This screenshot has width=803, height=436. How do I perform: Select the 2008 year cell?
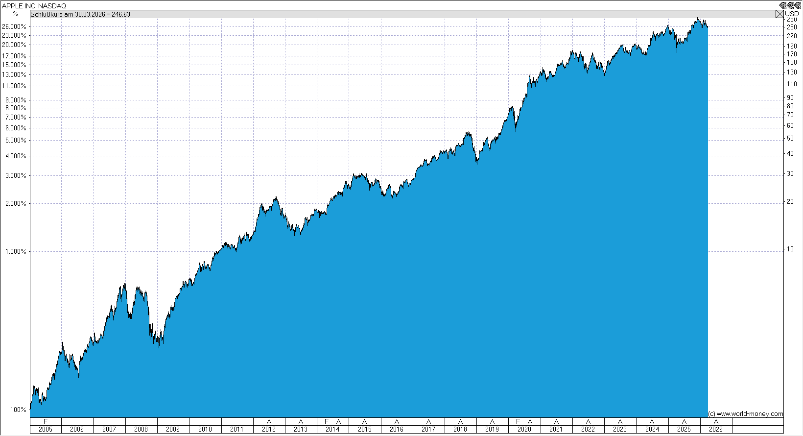[x=141, y=429]
